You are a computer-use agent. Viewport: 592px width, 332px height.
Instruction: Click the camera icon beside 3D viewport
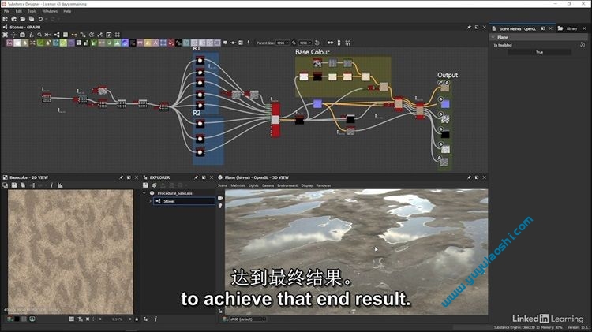(220, 198)
